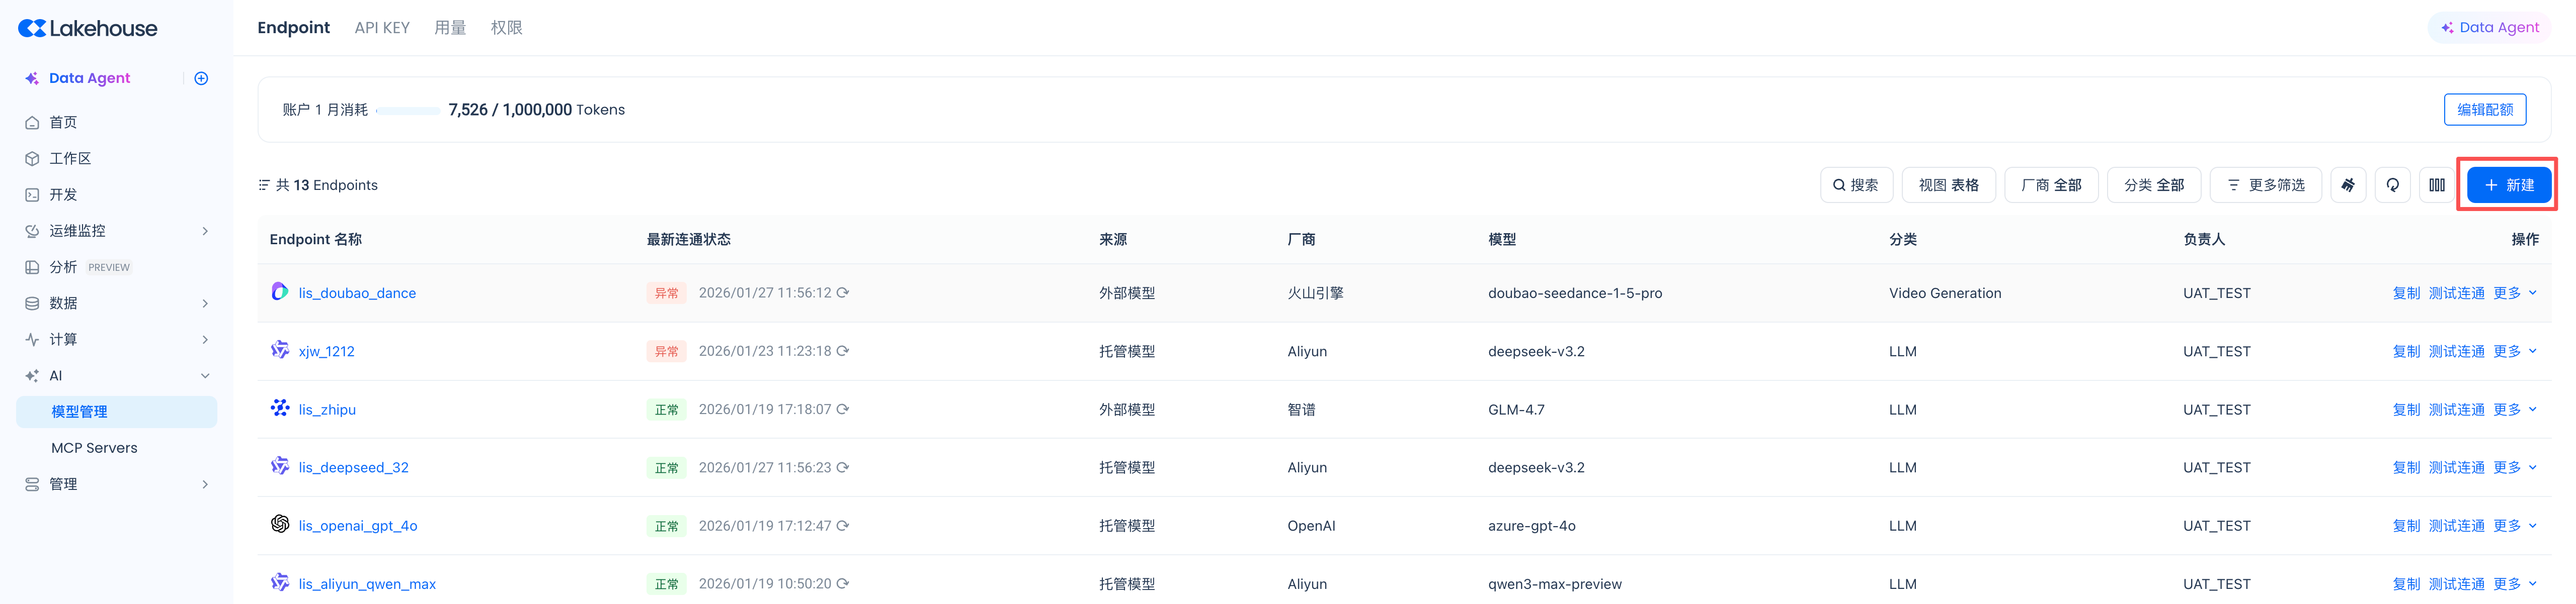Retest status icon for lis_zhipu row

pyautogui.click(x=843, y=410)
